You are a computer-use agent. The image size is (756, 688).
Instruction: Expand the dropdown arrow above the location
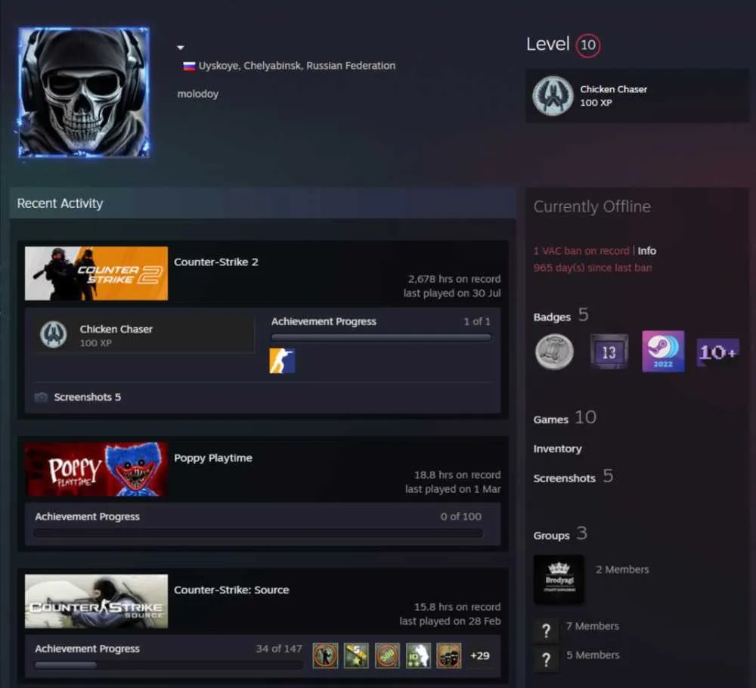181,47
